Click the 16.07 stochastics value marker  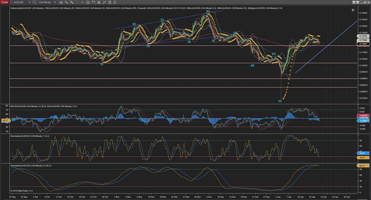pos(363,157)
